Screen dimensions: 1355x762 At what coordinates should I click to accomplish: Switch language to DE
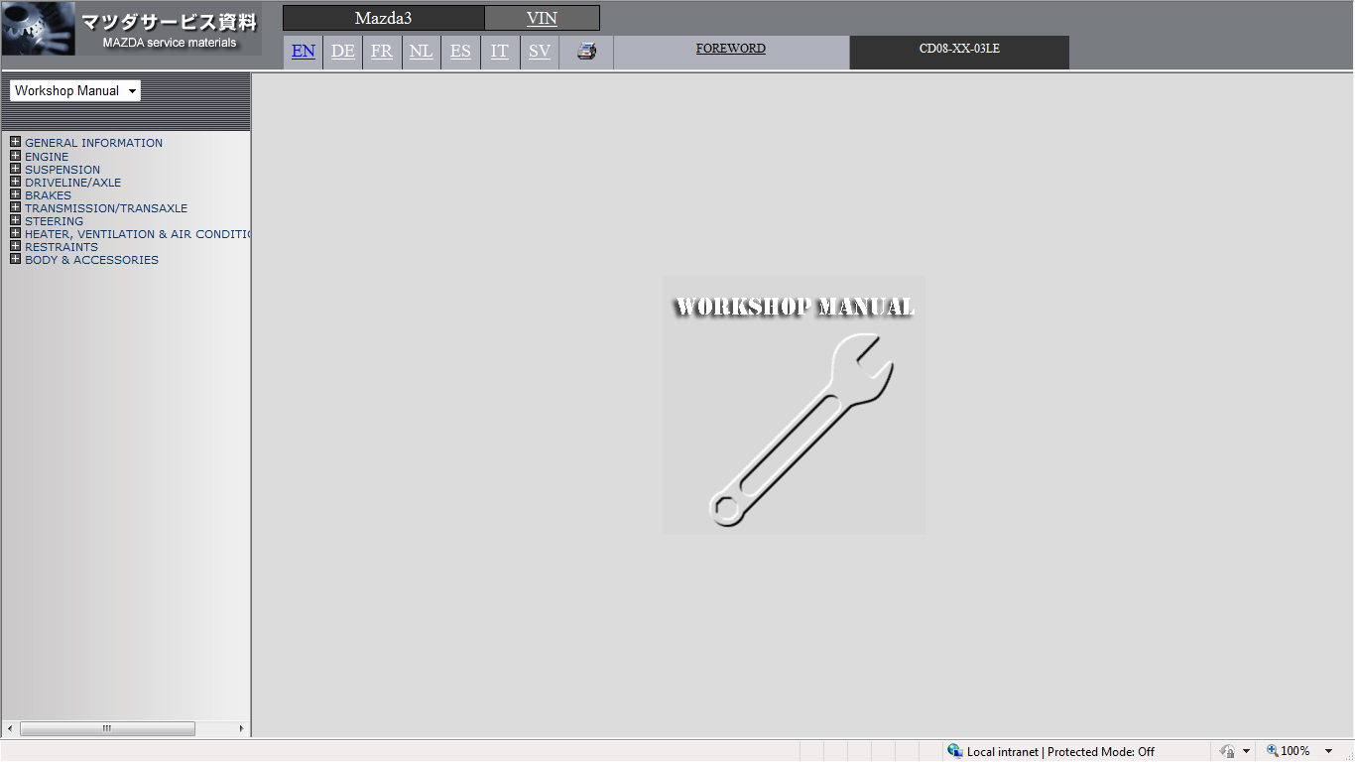pos(342,52)
